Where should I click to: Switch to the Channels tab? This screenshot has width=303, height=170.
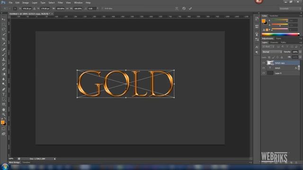tap(274, 42)
